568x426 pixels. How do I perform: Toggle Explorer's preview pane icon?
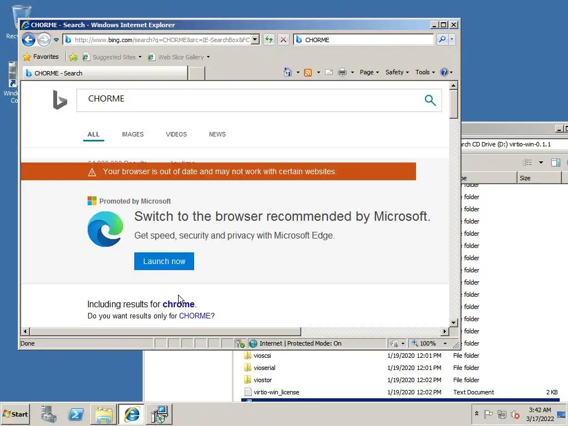[556, 163]
